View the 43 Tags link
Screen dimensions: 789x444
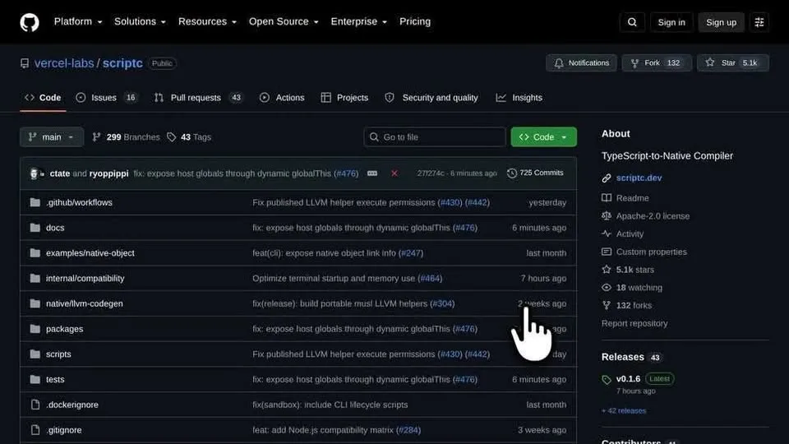point(189,137)
